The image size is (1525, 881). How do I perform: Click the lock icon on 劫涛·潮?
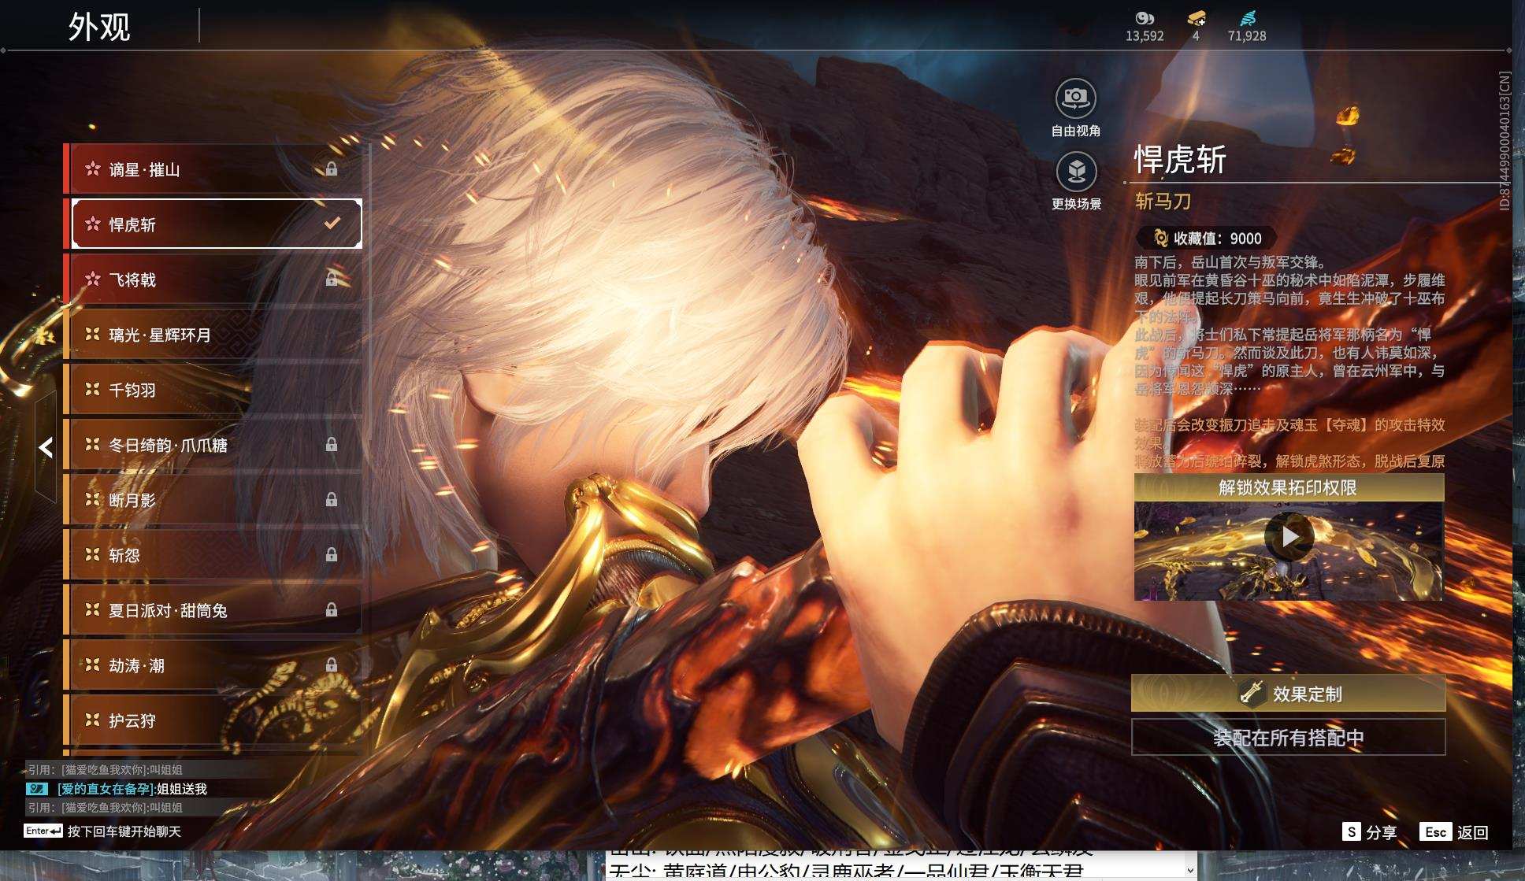332,664
